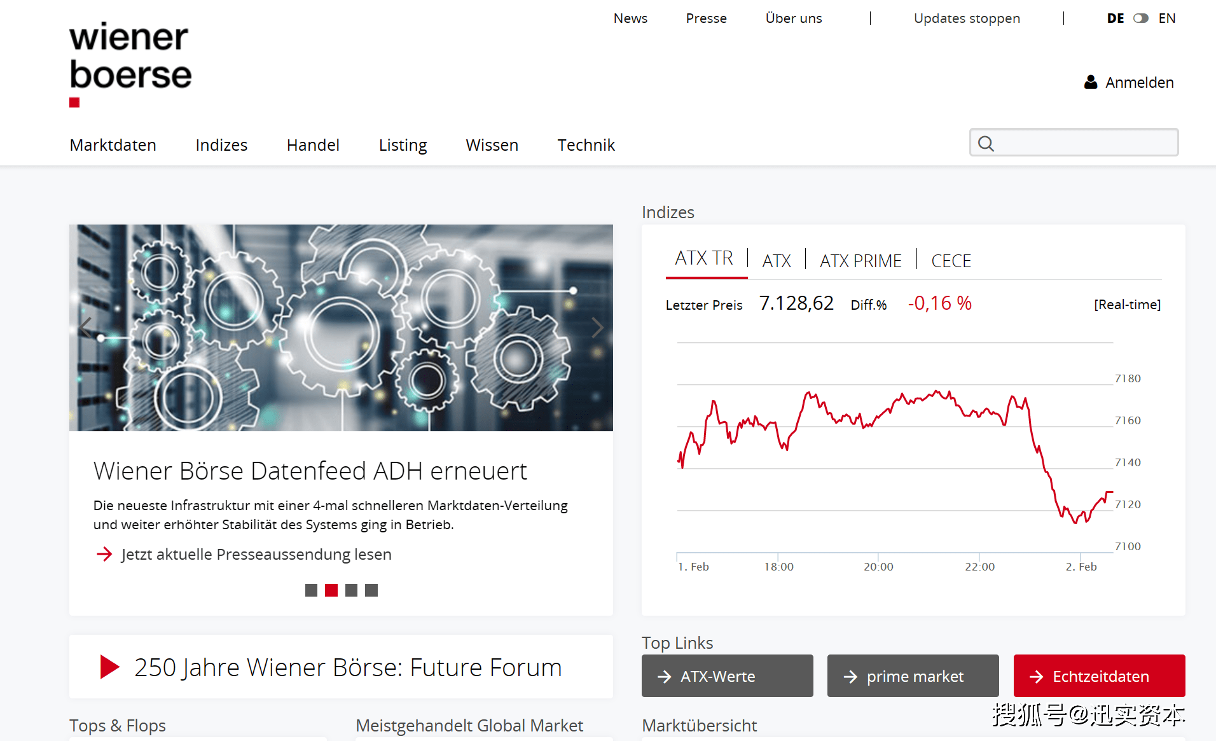Click the ATX TR intraday chart line
The image size is (1216, 741).
[x=895, y=457]
